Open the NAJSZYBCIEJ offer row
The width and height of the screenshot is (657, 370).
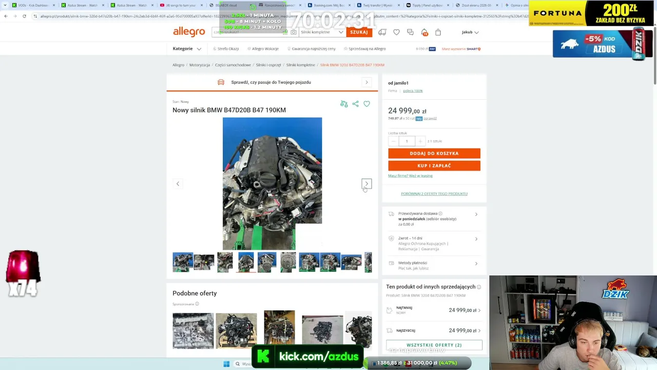click(x=434, y=330)
